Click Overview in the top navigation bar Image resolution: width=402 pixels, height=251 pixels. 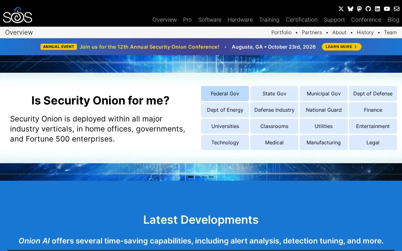(165, 20)
